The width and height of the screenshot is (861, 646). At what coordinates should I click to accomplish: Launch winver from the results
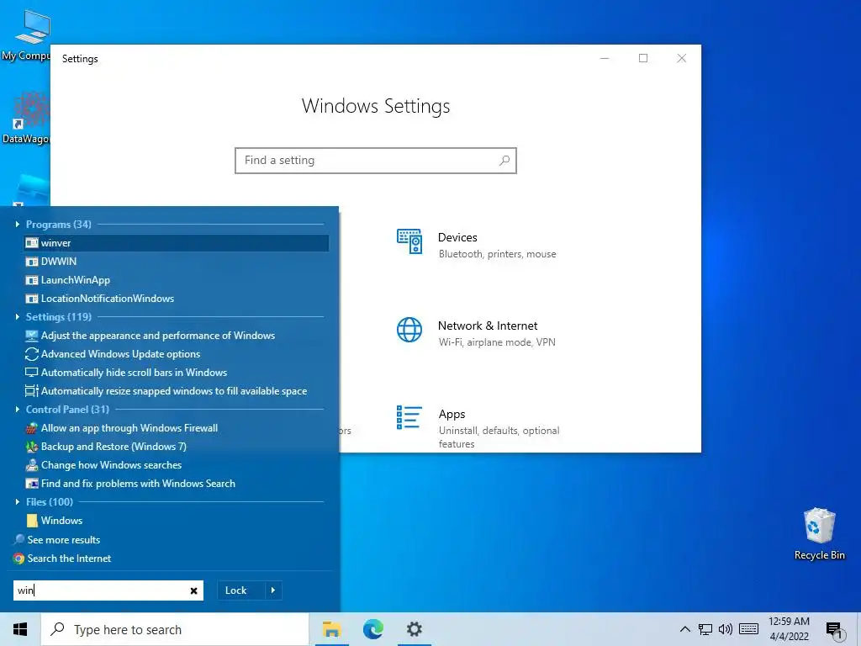[177, 243]
